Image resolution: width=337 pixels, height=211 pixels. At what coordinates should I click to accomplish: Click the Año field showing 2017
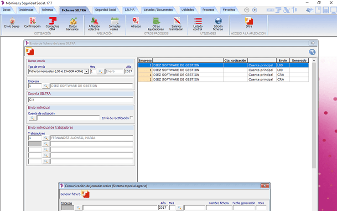click(x=128, y=71)
